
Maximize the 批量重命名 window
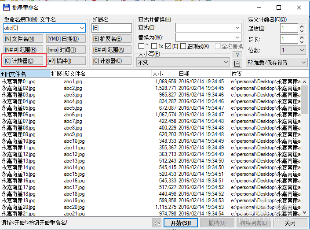pos(279,7)
